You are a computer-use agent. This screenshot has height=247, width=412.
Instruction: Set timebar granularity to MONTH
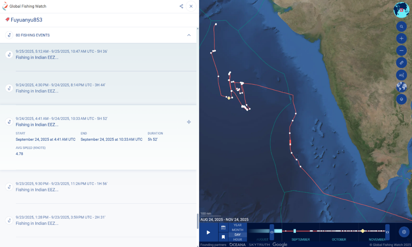[238, 230]
